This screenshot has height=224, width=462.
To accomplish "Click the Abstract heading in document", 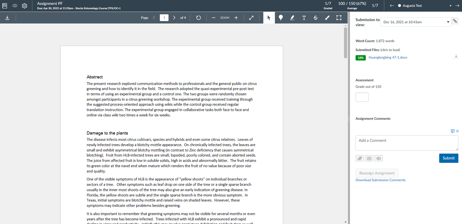I will click(95, 77).
